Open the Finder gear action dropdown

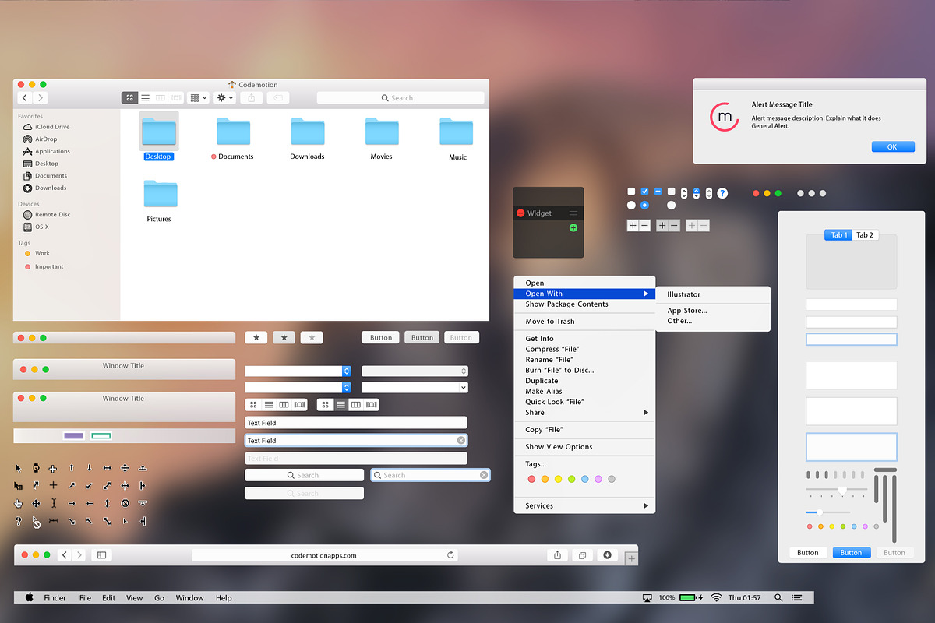225,98
